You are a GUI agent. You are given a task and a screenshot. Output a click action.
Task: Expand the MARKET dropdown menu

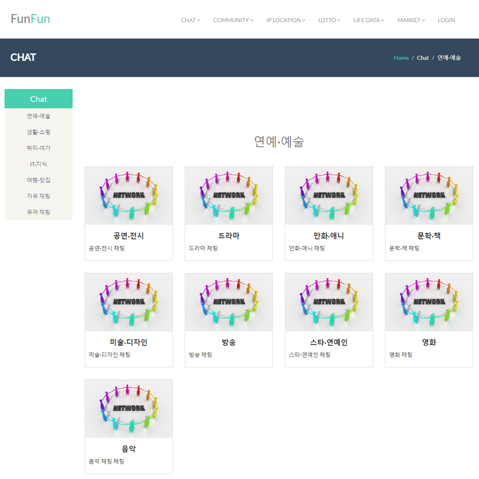click(411, 20)
